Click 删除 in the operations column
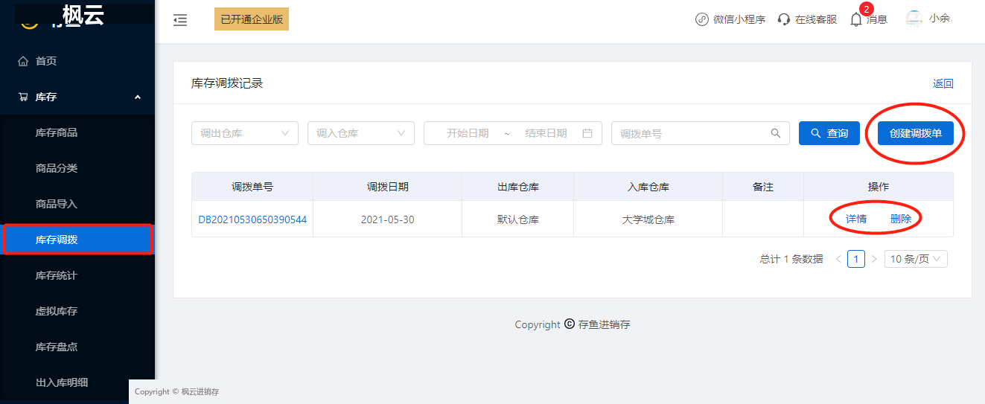The image size is (985, 404). 901,219
